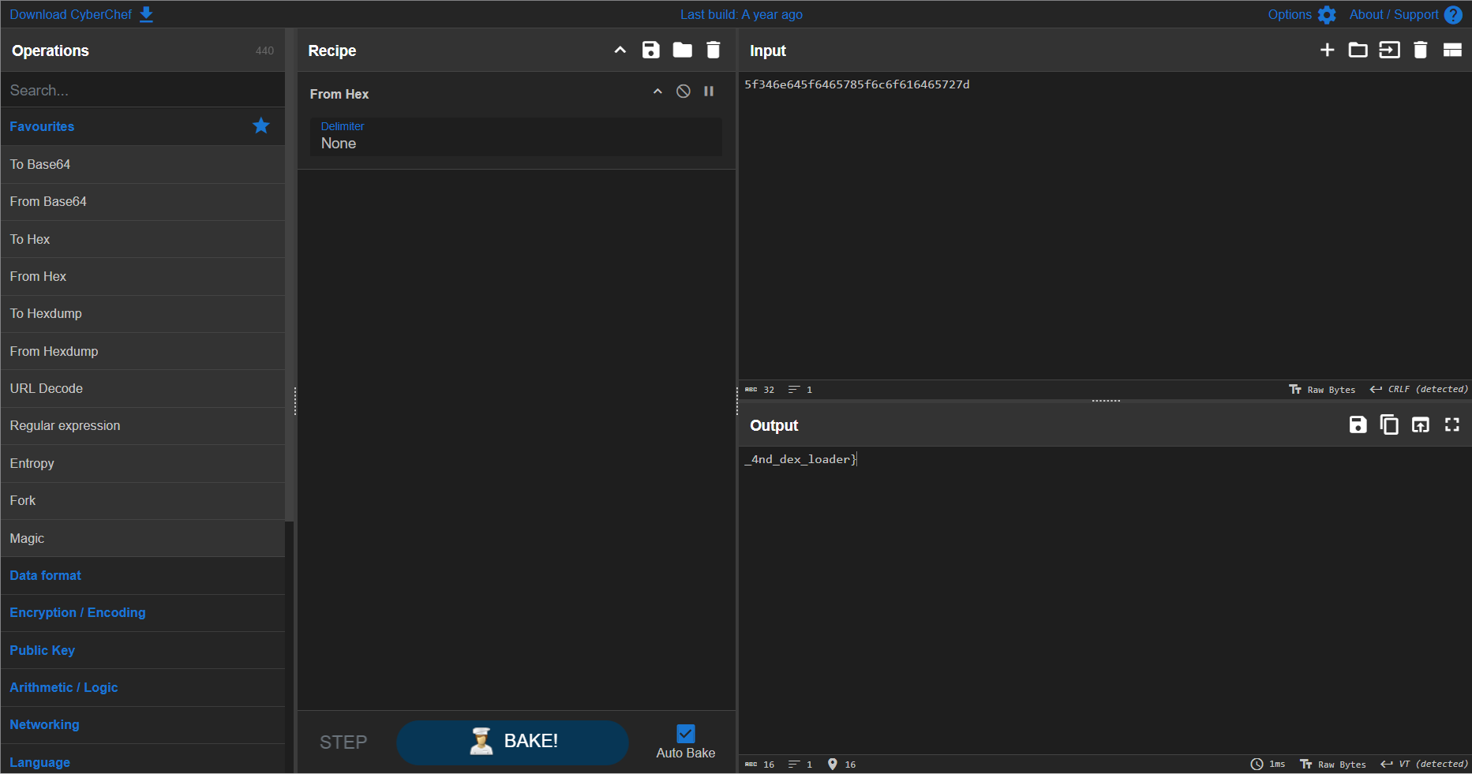
Task: Set breakpoint on From Hex operation
Action: pos(709,92)
